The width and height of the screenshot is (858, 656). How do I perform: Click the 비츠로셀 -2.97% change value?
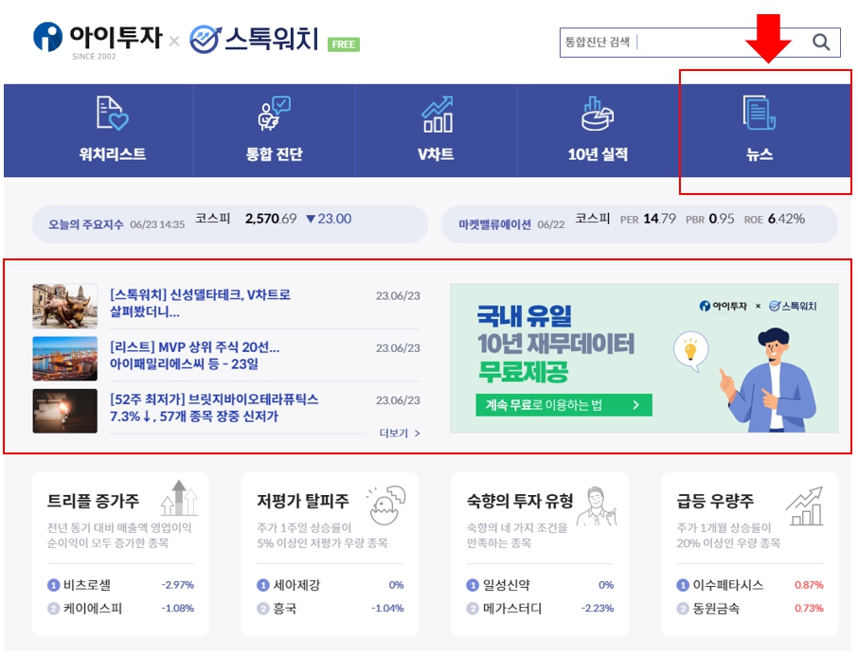coord(178,585)
